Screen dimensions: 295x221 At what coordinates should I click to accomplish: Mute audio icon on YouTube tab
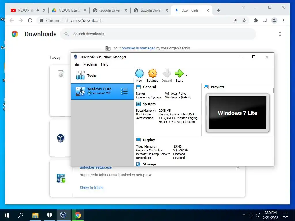click(38, 10)
